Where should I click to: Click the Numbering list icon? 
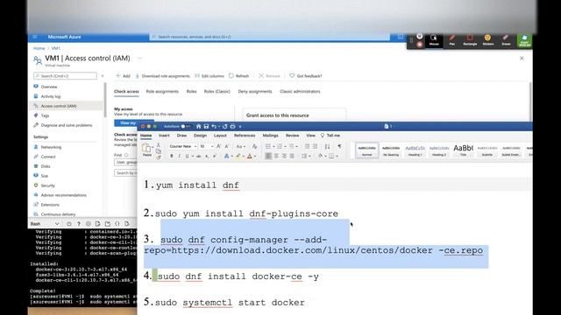click(x=280, y=146)
